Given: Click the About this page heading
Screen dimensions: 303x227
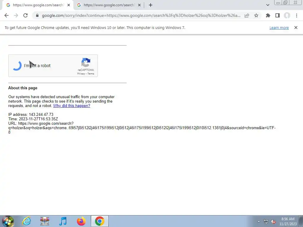Looking at the screenshot, I should coord(23,88).
